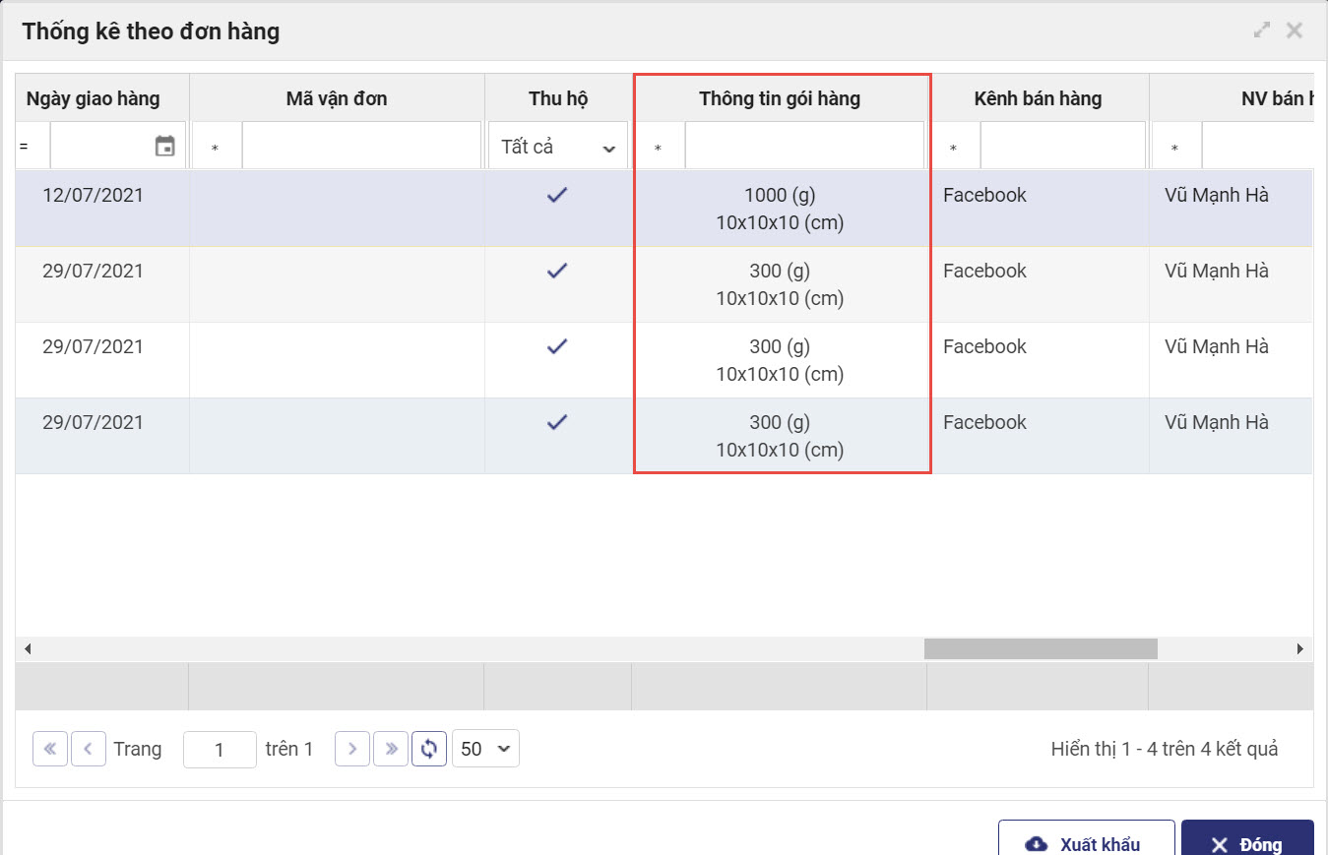Image resolution: width=1328 pixels, height=855 pixels.
Task: Click the refresh icon in pagination
Action: (428, 749)
